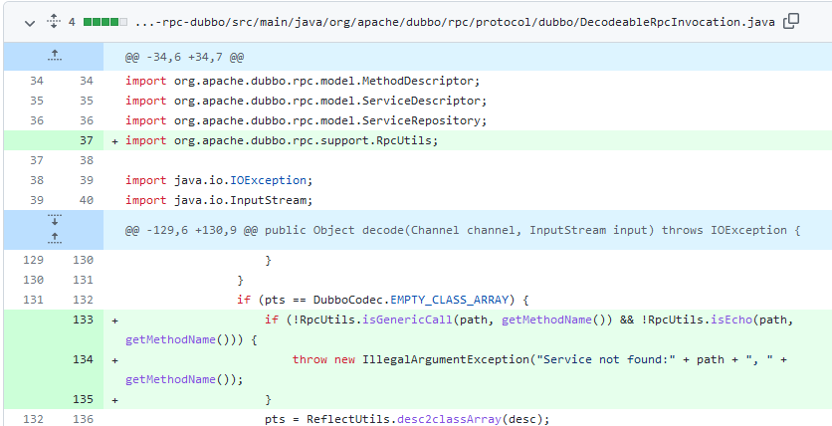The image size is (832, 426).
Task: Click new line number 134
Action: click(x=83, y=359)
